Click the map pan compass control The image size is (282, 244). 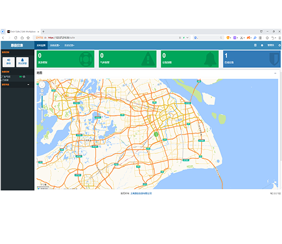42,85
